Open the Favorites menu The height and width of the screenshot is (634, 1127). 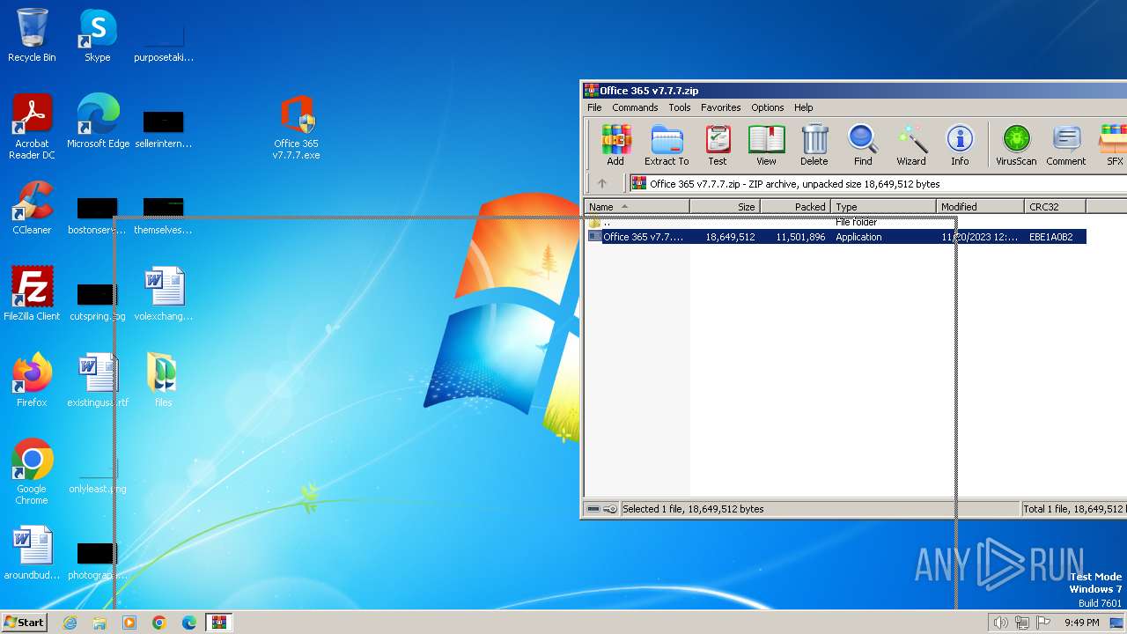click(x=720, y=107)
